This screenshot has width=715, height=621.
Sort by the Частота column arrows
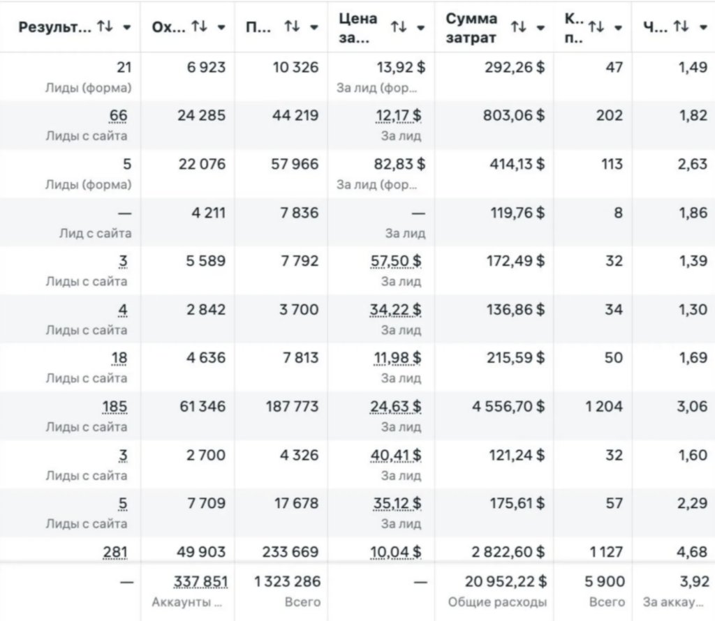(x=681, y=27)
